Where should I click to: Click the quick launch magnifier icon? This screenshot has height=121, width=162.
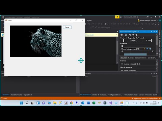tap(147, 17)
